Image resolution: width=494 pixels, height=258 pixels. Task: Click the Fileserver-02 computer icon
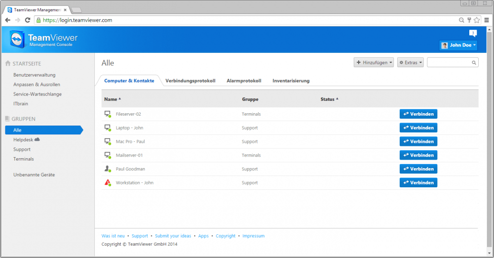108,114
